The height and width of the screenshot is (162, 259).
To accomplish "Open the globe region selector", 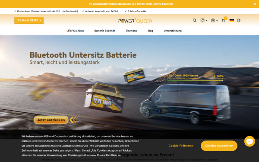I will pos(239,20).
